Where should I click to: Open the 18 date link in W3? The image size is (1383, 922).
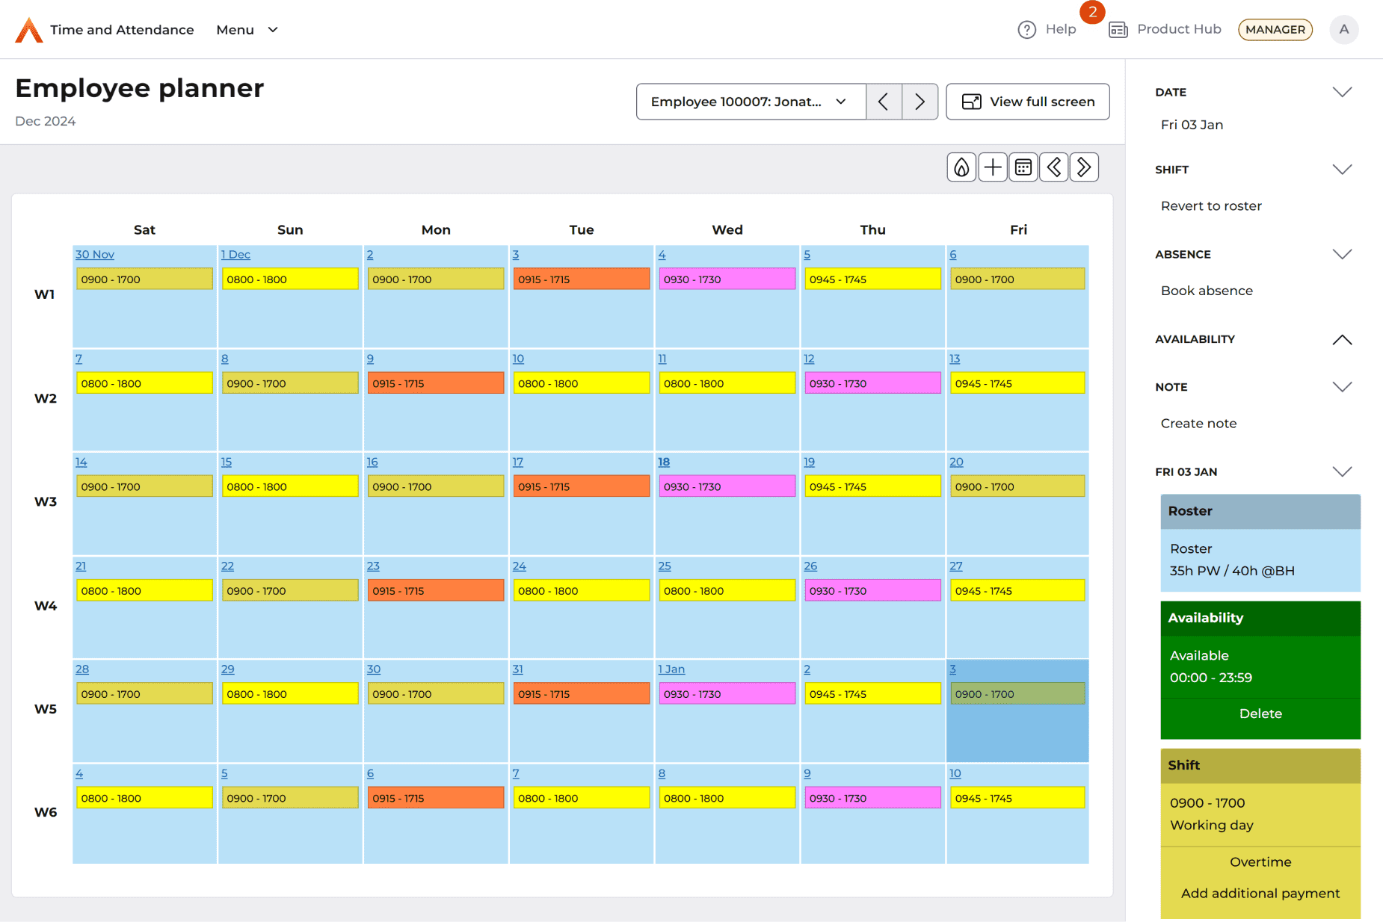point(663,462)
